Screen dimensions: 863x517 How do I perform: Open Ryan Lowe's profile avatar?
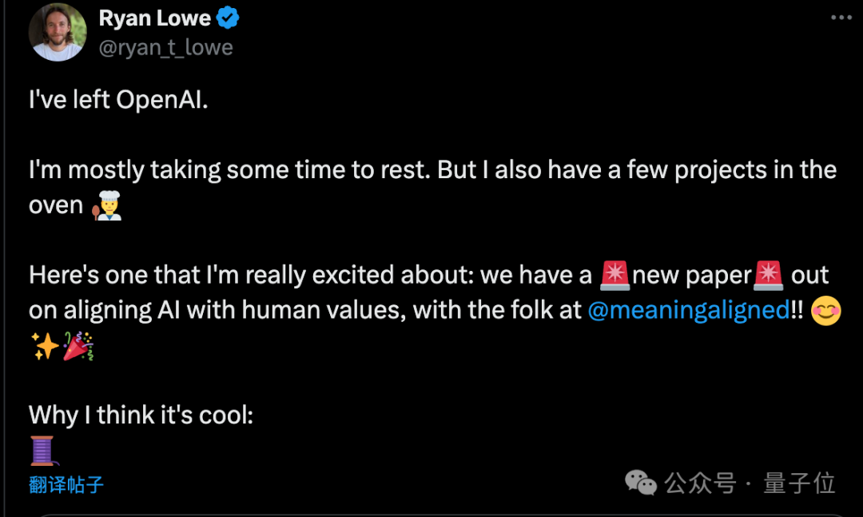(58, 32)
